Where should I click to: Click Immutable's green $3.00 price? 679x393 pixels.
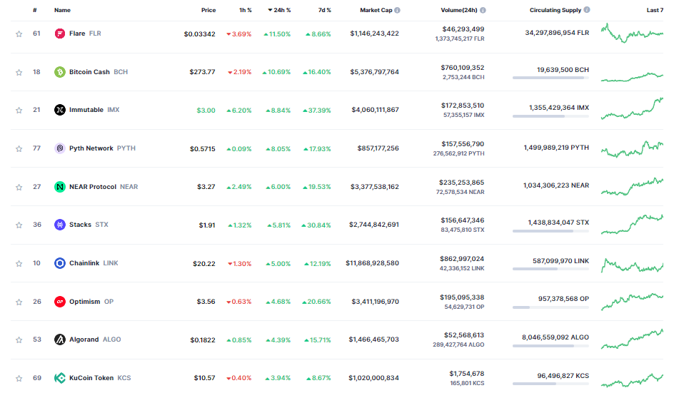click(x=206, y=111)
